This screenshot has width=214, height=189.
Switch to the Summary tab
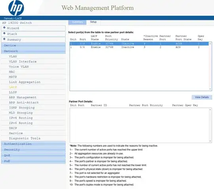point(77,22)
